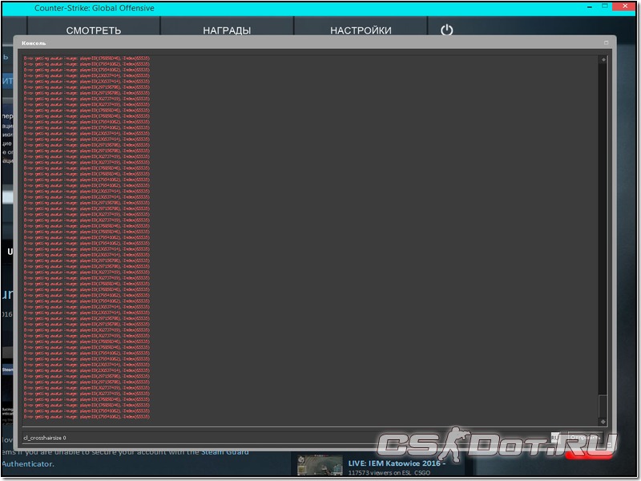
Task: Open the Steam Guard link
Action: [x=224, y=452]
